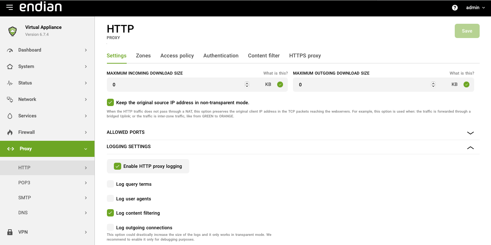The height and width of the screenshot is (245, 491).
Task: Open the DNS proxy submenu item
Action: 47,213
